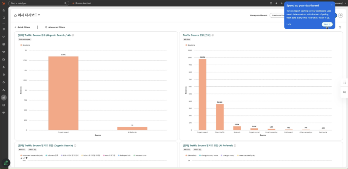Open Advanced filters
This screenshot has height=169, width=348.
(55, 27)
